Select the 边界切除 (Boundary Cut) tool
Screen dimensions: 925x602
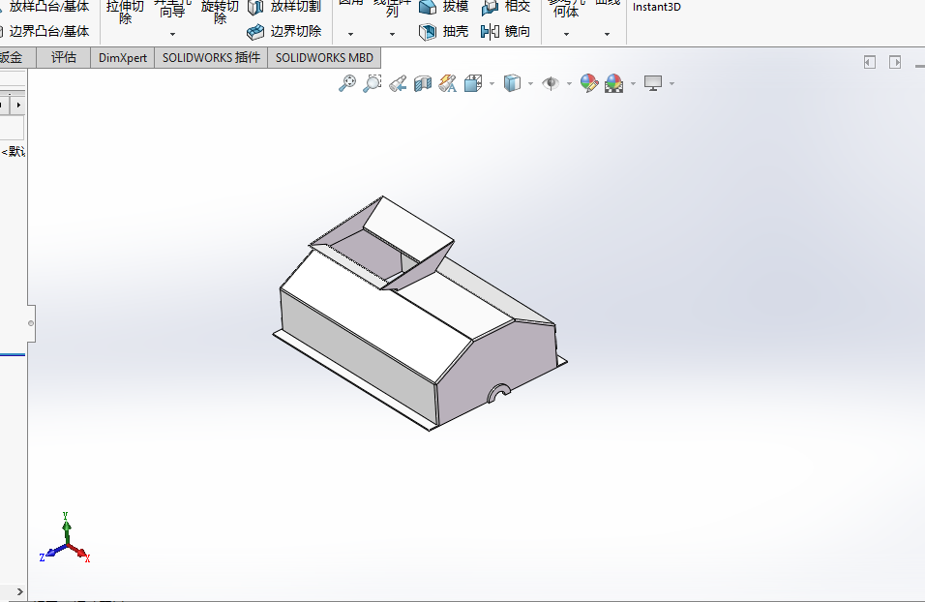point(284,31)
